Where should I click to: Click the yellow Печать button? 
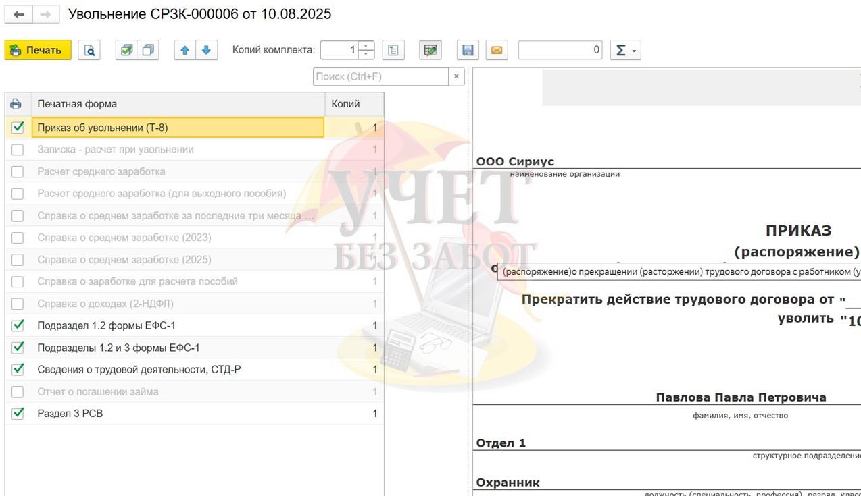click(x=38, y=50)
